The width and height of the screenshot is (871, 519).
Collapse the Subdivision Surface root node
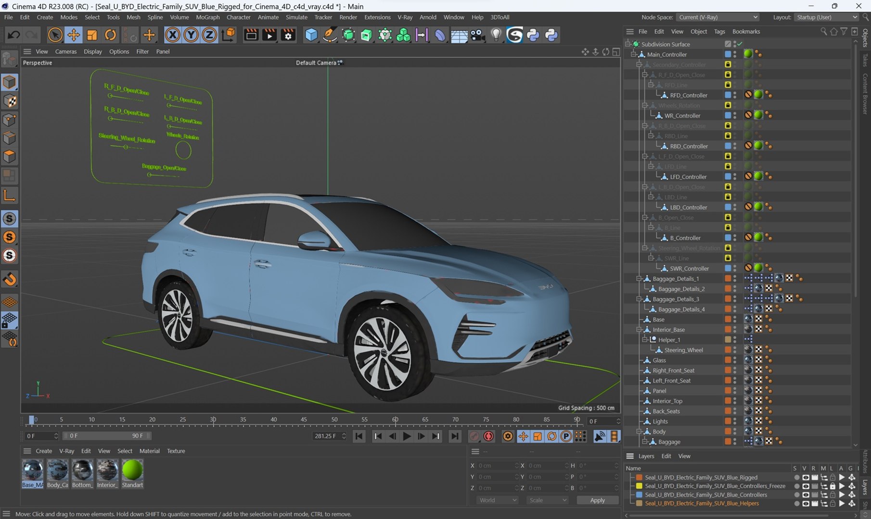click(x=628, y=44)
